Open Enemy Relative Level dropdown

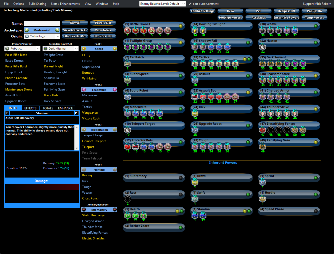(162, 4)
